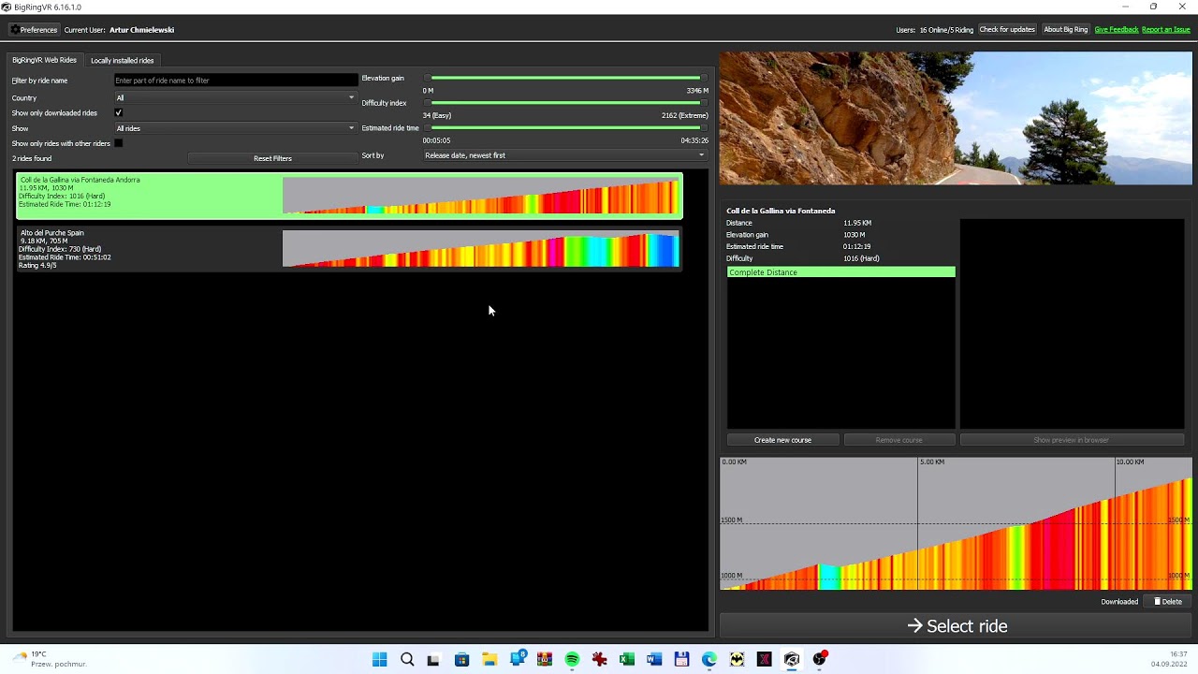
Task: Click the Elevation gain slider track
Action: tap(566, 79)
